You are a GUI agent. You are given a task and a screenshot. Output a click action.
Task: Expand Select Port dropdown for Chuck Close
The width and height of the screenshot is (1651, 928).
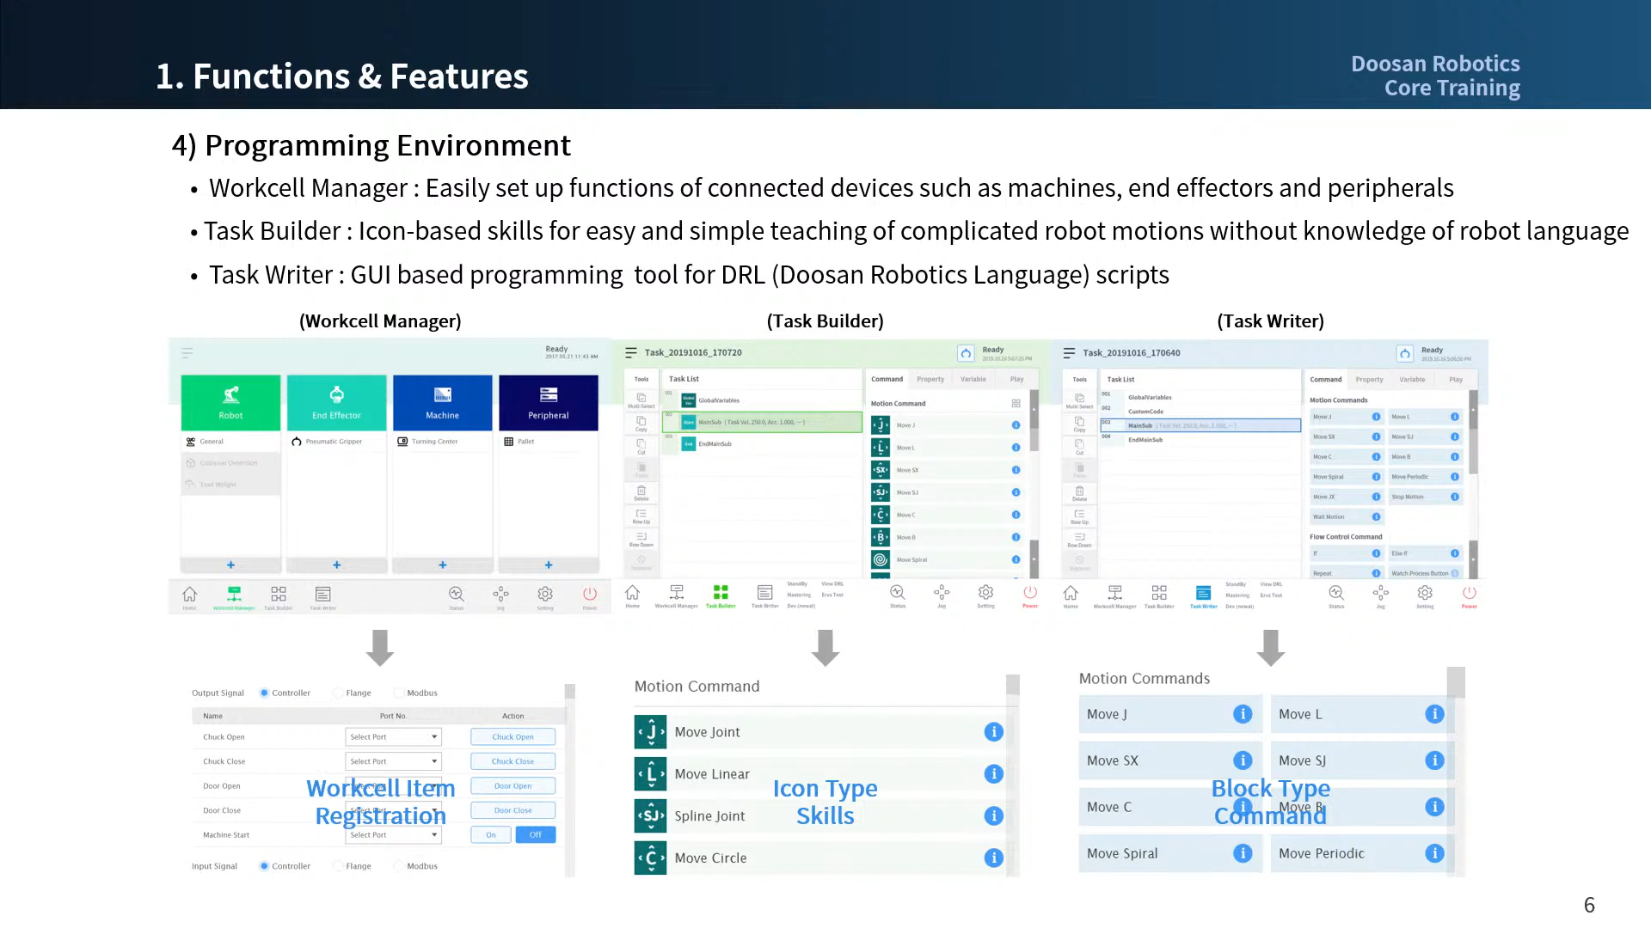tap(393, 761)
